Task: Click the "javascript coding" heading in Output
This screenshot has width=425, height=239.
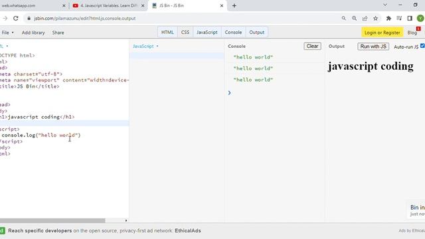Action: click(371, 66)
